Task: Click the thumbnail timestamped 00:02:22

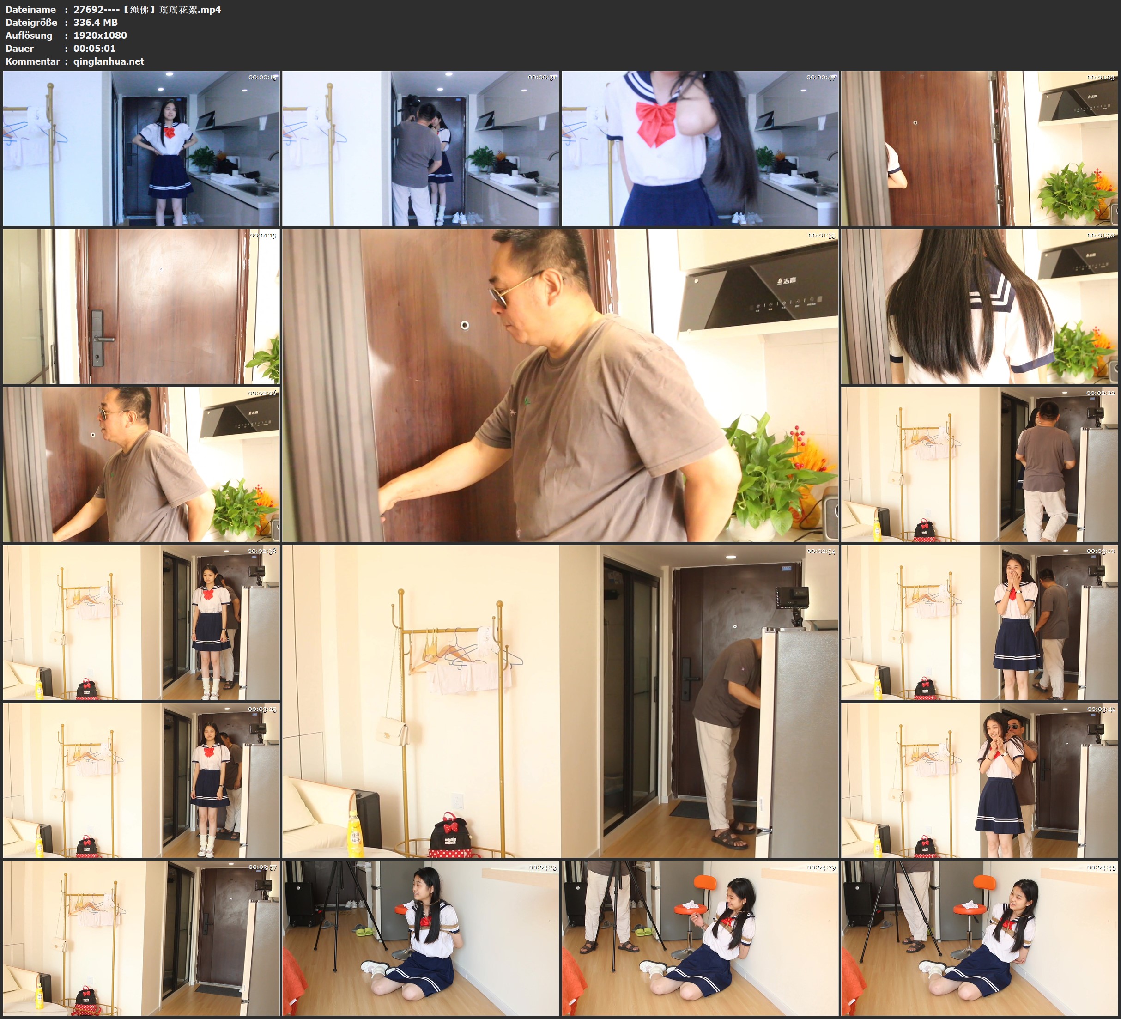Action: pos(980,464)
